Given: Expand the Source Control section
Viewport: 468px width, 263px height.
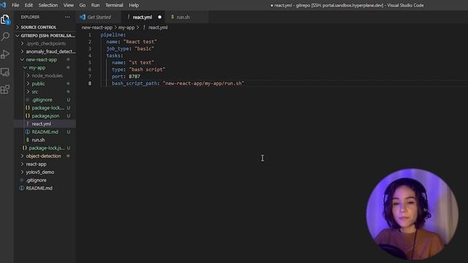Looking at the screenshot, I should coord(45,27).
